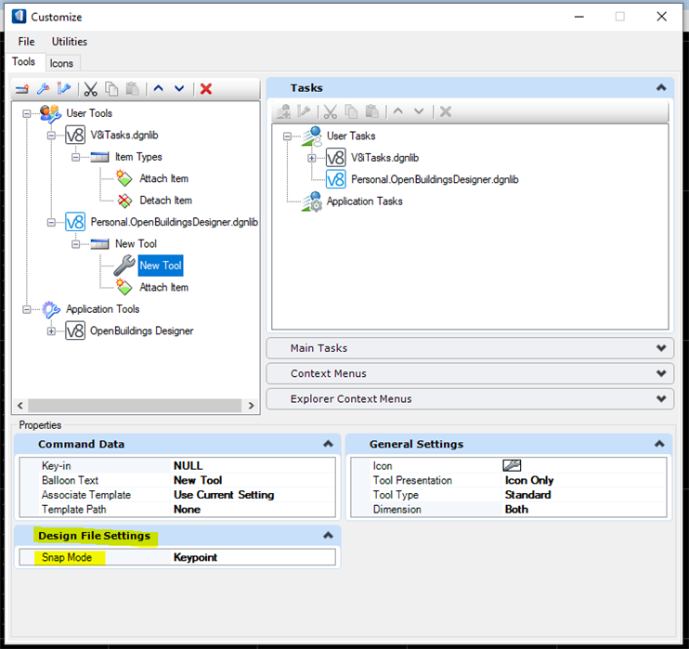Click the wrench icon beside New Tool
The width and height of the screenshot is (689, 649).
tap(124, 266)
